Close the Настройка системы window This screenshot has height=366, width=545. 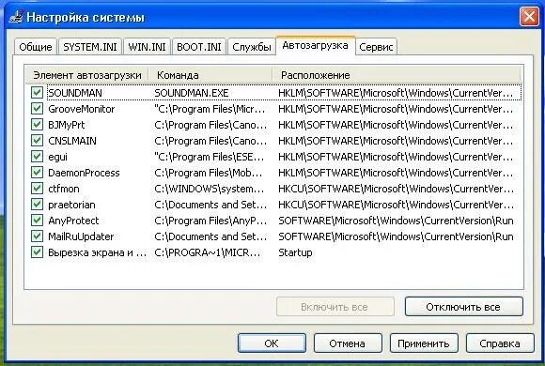(x=529, y=16)
